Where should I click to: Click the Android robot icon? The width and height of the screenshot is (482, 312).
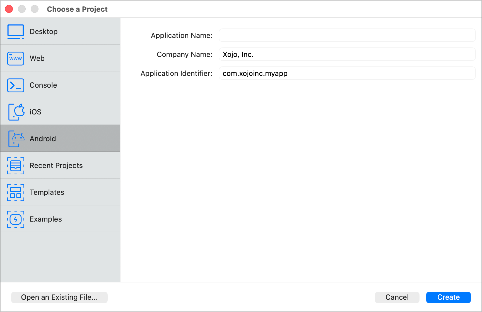(x=16, y=139)
